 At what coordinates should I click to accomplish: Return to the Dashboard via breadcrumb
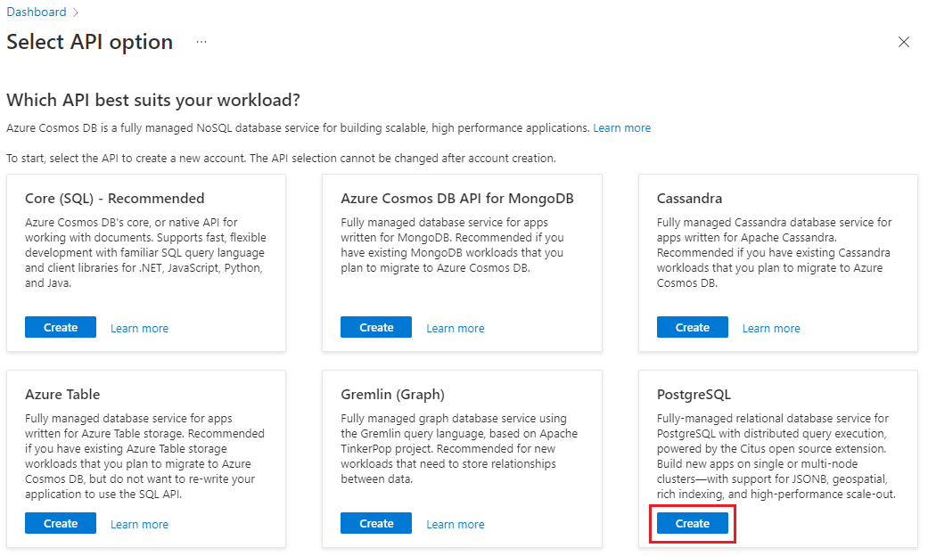(x=36, y=12)
